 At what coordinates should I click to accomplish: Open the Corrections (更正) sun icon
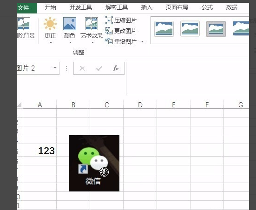coord(50,24)
